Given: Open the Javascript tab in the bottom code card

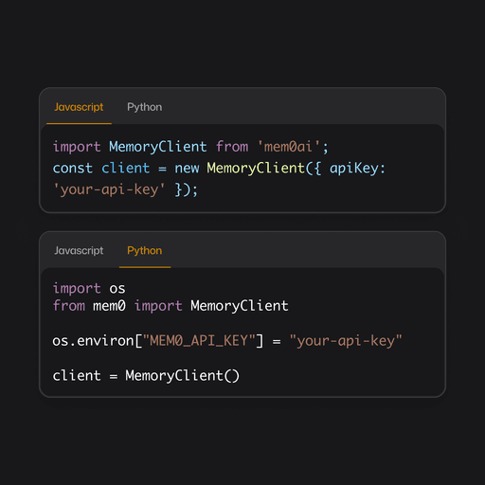Looking at the screenshot, I should [79, 250].
